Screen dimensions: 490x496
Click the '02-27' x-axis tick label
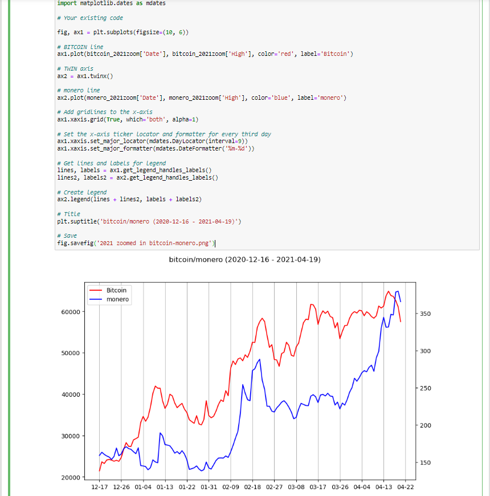[275, 487]
